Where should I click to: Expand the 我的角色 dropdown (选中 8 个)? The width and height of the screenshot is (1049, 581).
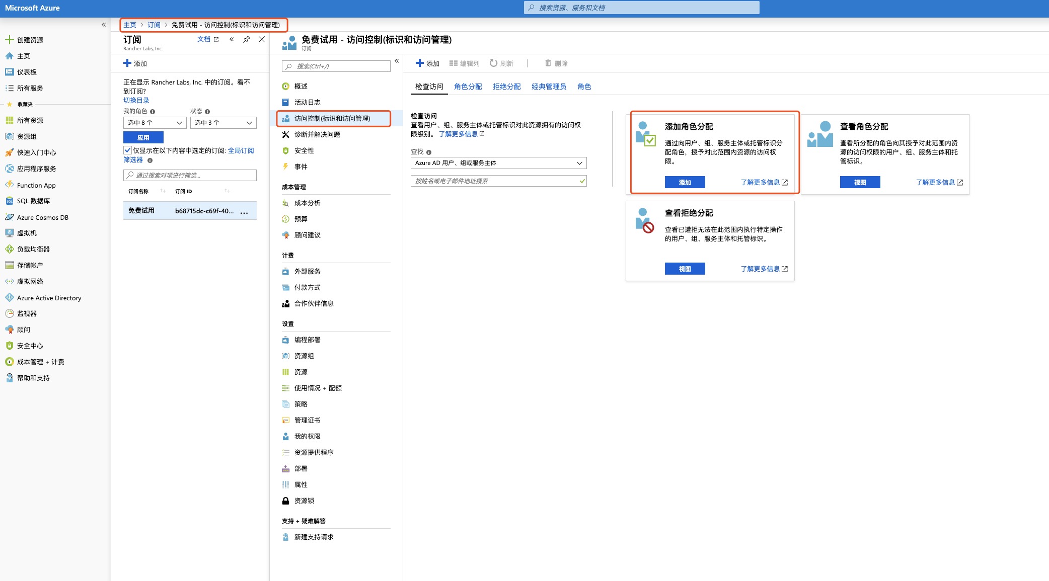155,123
